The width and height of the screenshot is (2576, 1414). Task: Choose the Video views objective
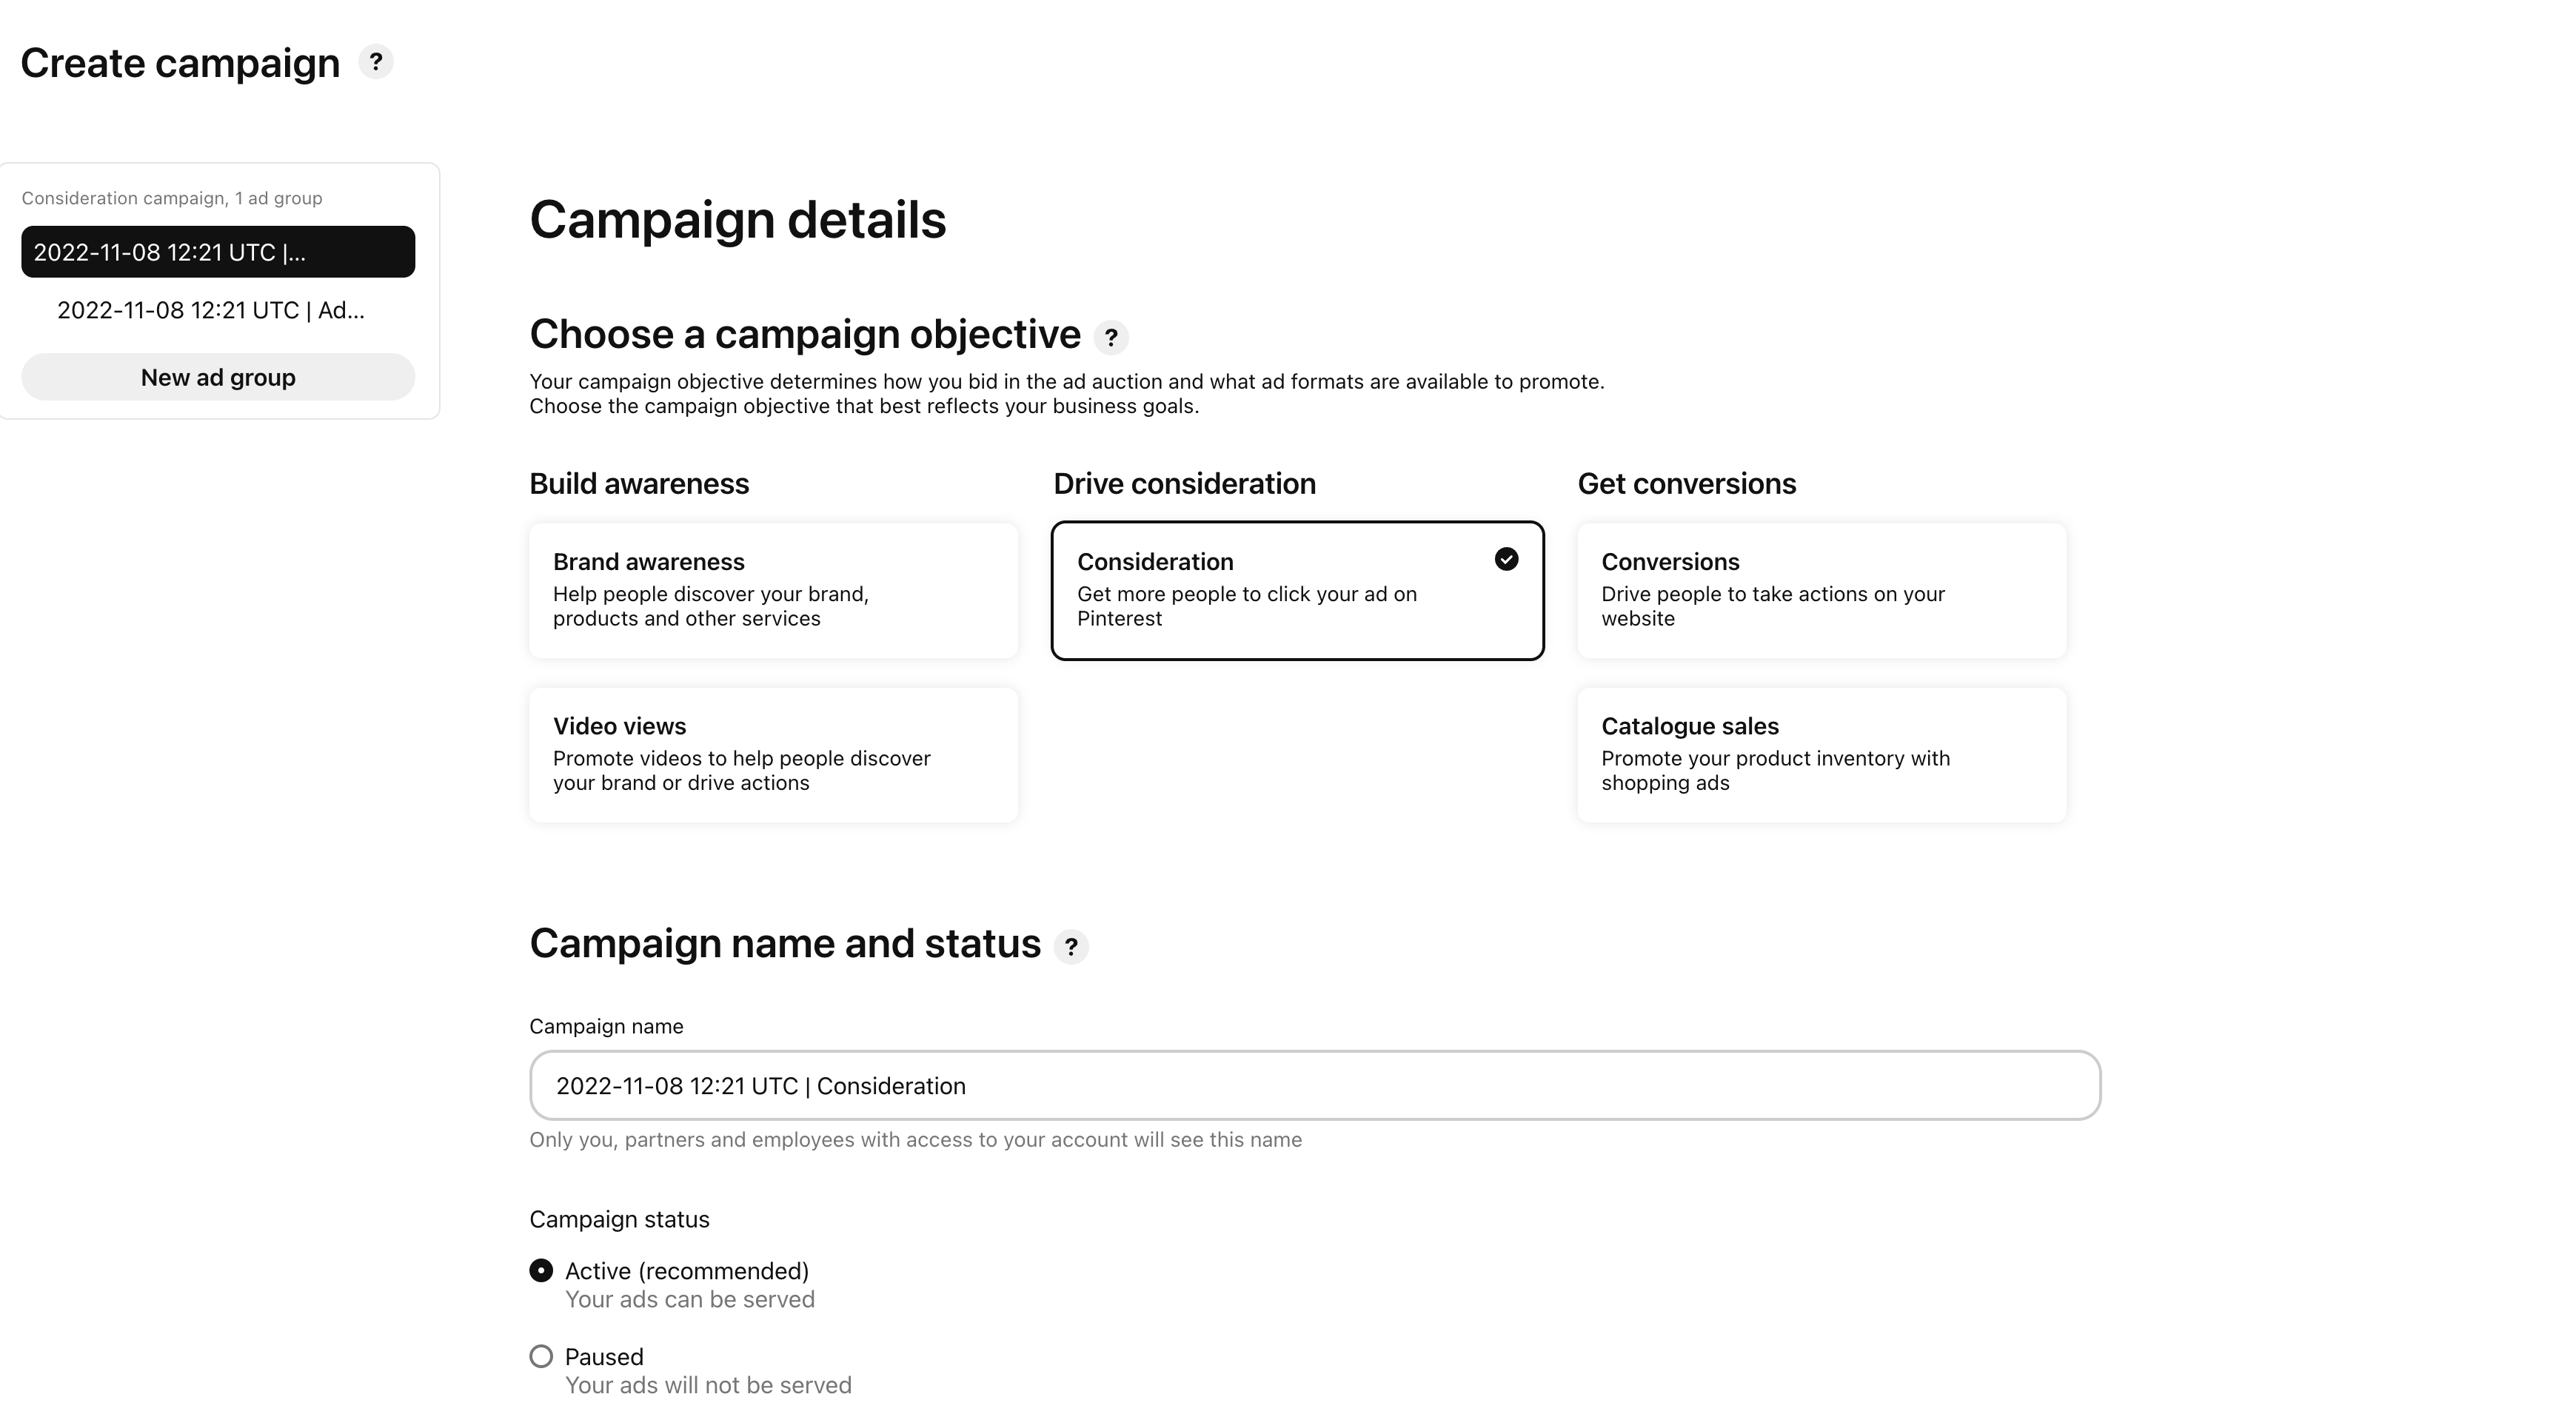point(773,754)
